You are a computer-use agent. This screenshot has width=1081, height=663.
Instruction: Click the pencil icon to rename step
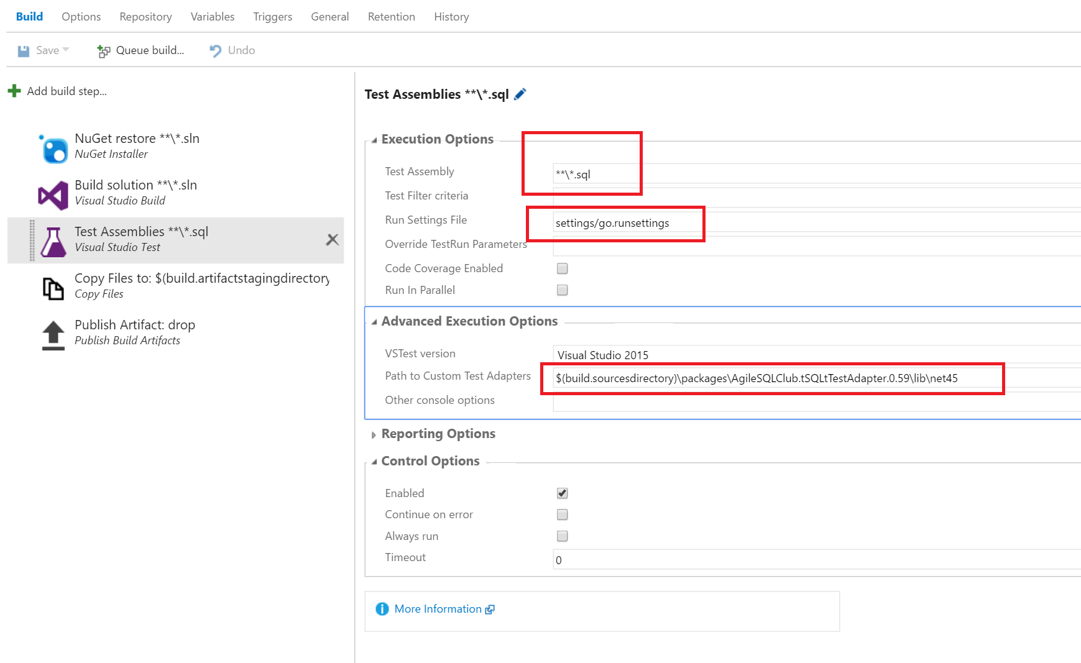[x=520, y=94]
